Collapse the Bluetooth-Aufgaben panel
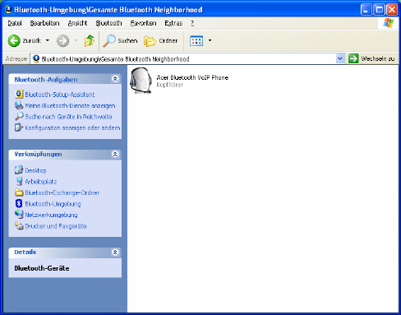This screenshot has width=401, height=315. point(115,79)
